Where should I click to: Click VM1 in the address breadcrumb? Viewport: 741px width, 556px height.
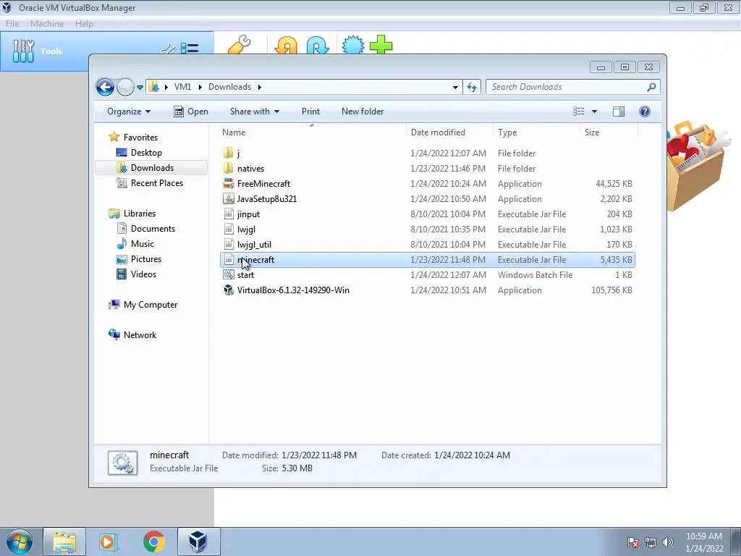click(182, 87)
